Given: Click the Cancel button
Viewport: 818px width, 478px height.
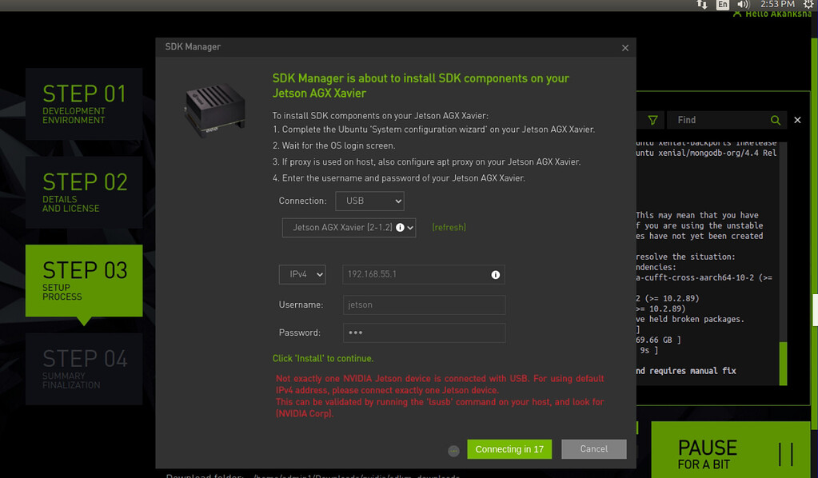Looking at the screenshot, I should pyautogui.click(x=593, y=448).
